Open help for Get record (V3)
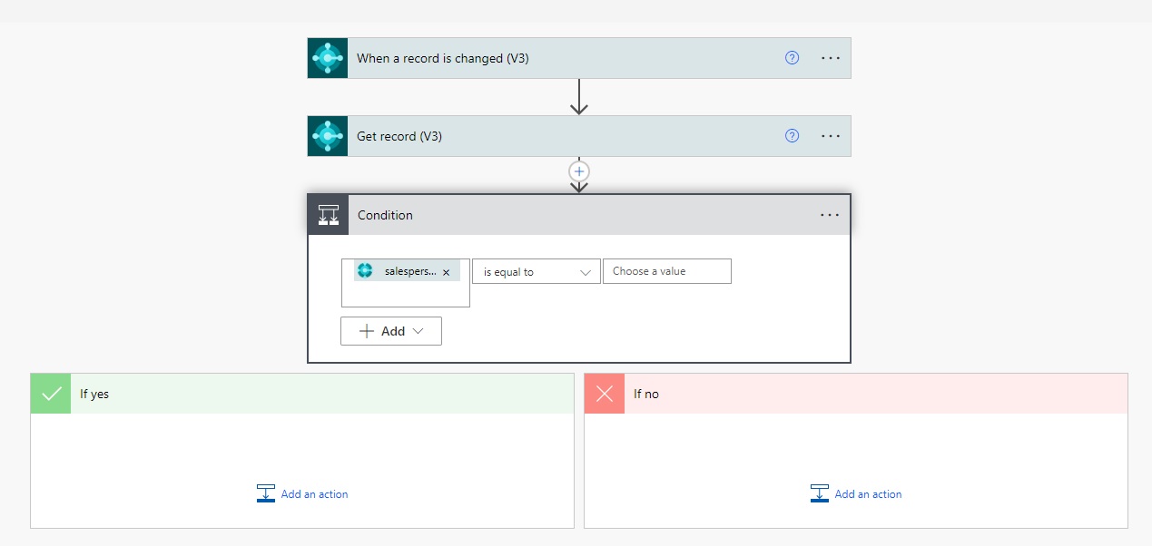This screenshot has width=1152, height=546. pos(792,136)
